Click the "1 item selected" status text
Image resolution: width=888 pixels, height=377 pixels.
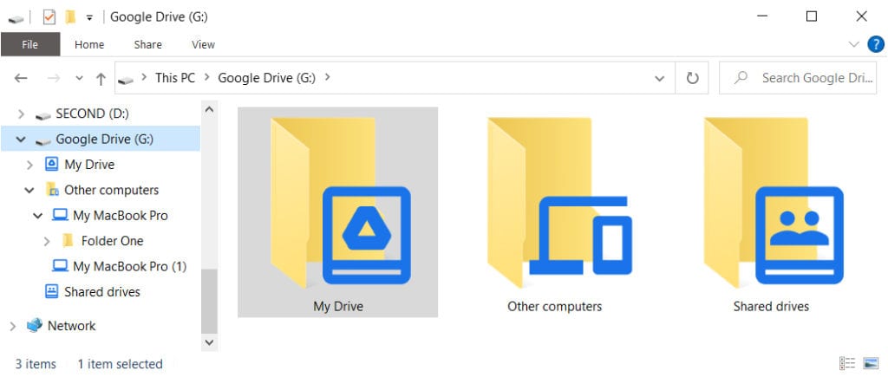coord(120,364)
